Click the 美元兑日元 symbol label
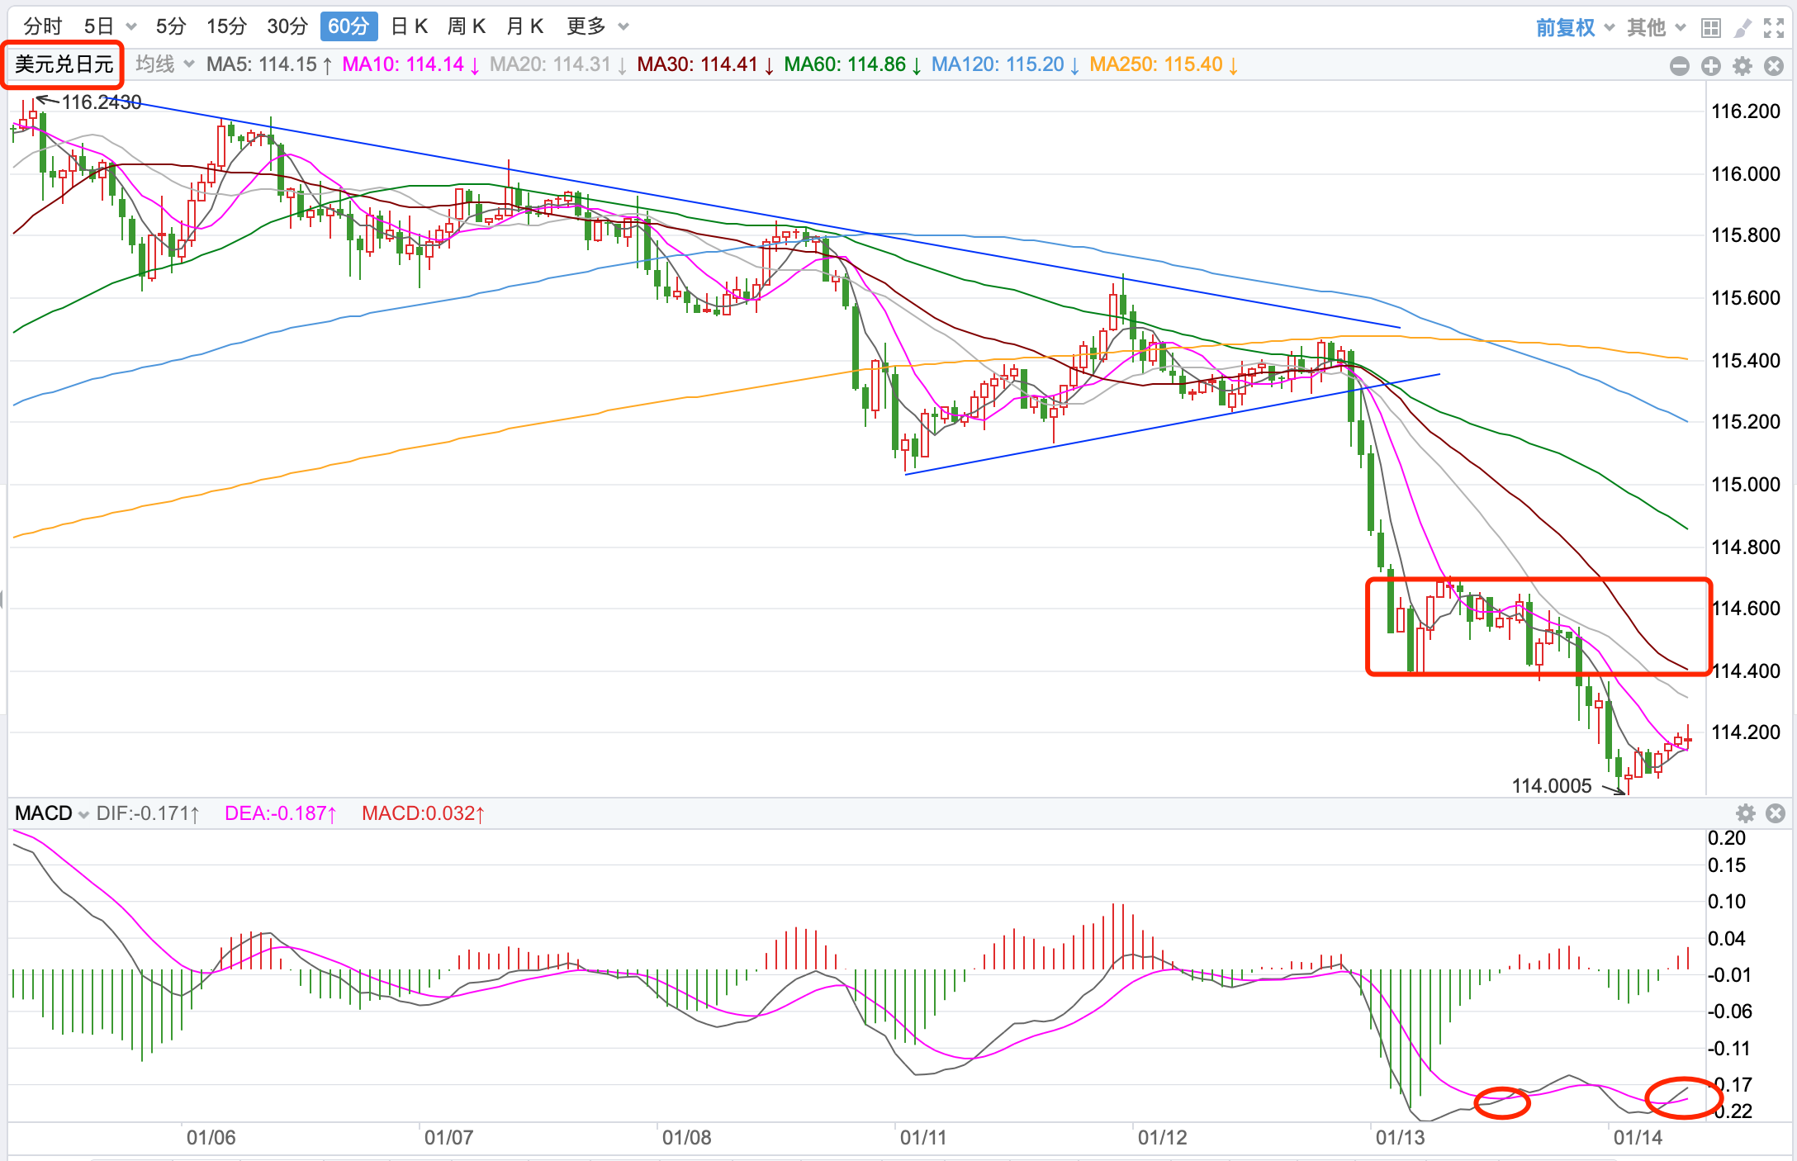The image size is (1797, 1161). pos(64,64)
